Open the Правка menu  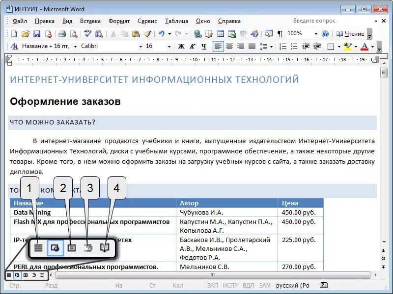point(44,21)
